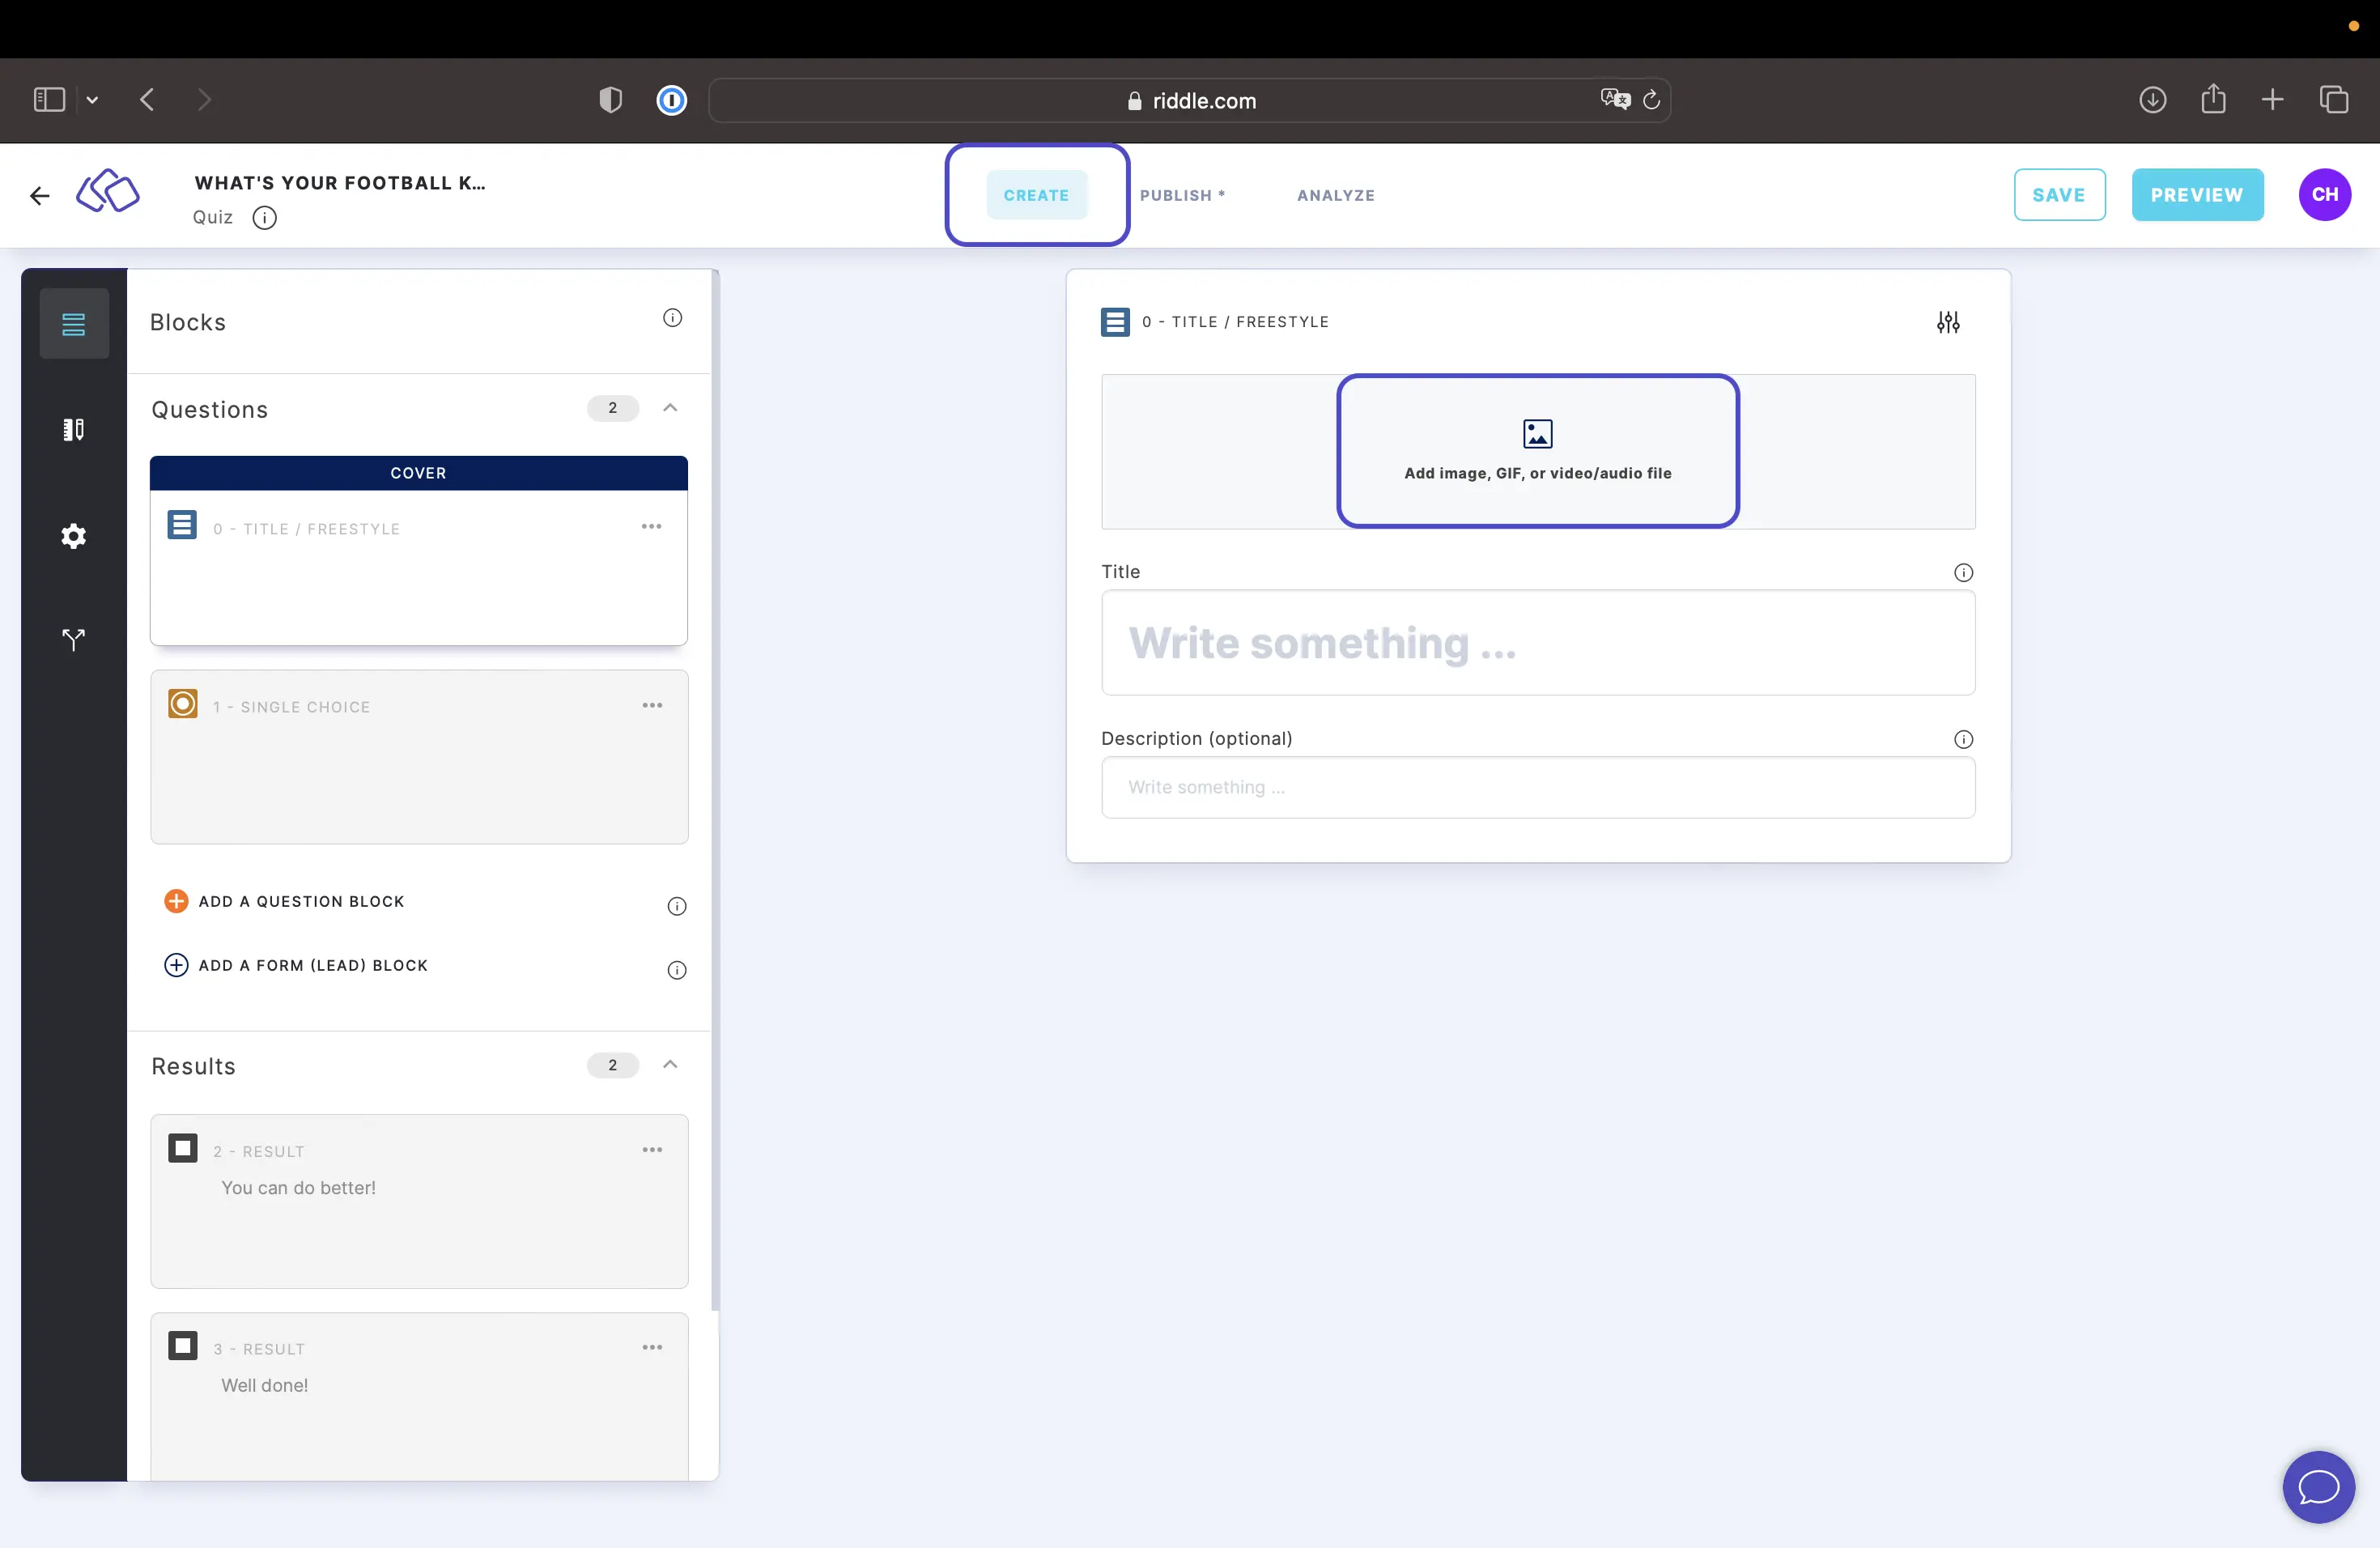Go back in Safari history

click(147, 100)
